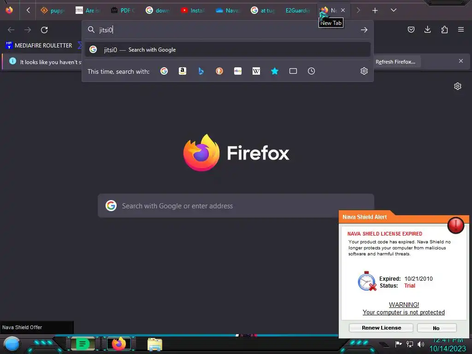Click No in Nava Shield alert
The width and height of the screenshot is (472, 354).
click(x=437, y=328)
